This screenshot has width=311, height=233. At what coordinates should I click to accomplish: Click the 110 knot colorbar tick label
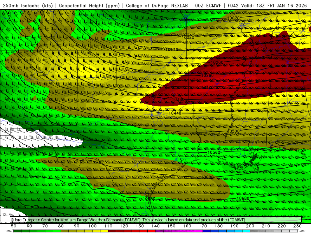coord(108,226)
